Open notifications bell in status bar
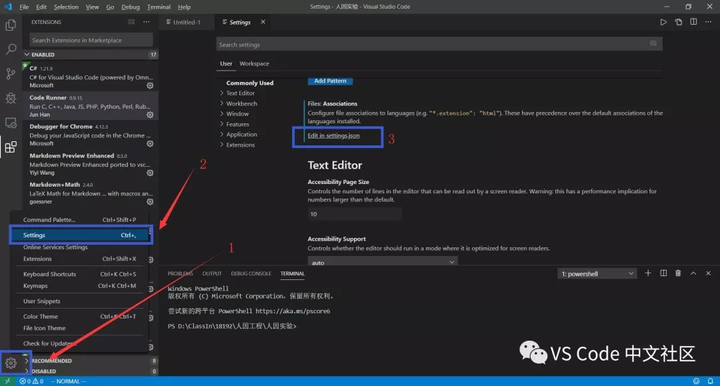 pos(711,381)
